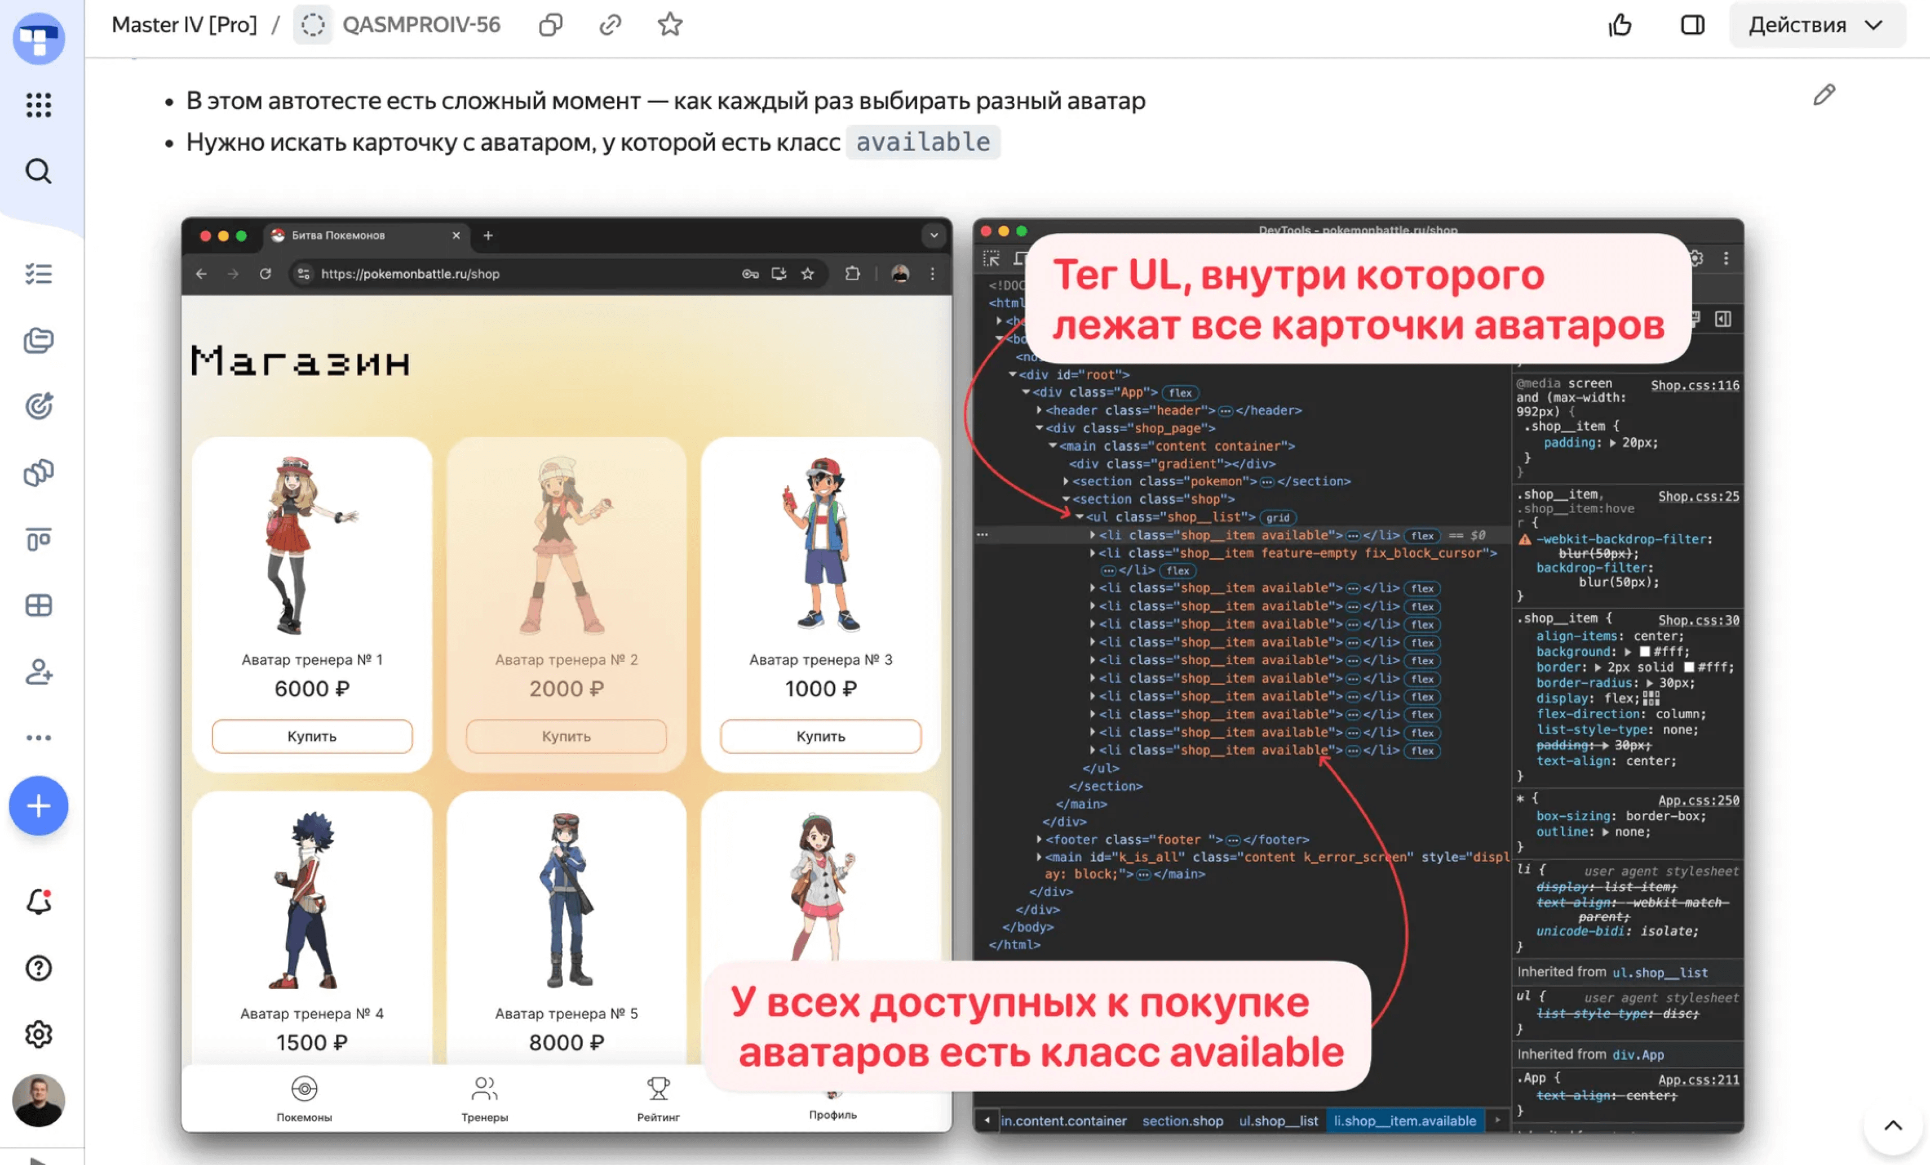Viewport: 1930px width, 1165px height.
Task: Add issue to favorites with star
Action: click(670, 25)
